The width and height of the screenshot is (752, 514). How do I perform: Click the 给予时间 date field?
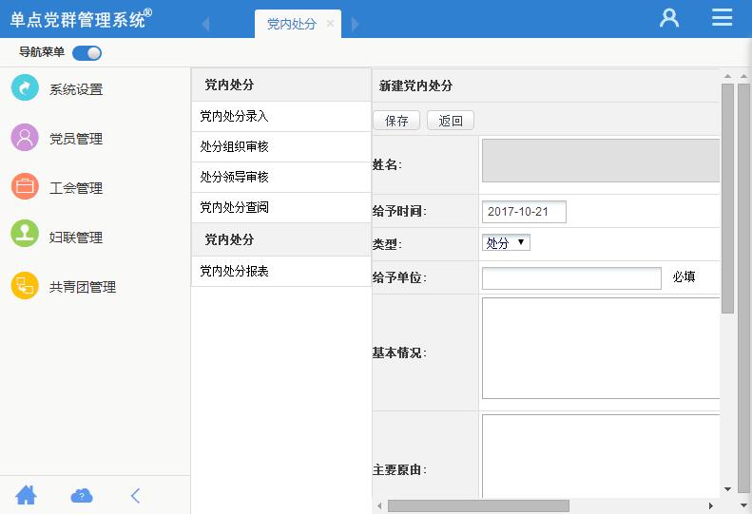524,212
